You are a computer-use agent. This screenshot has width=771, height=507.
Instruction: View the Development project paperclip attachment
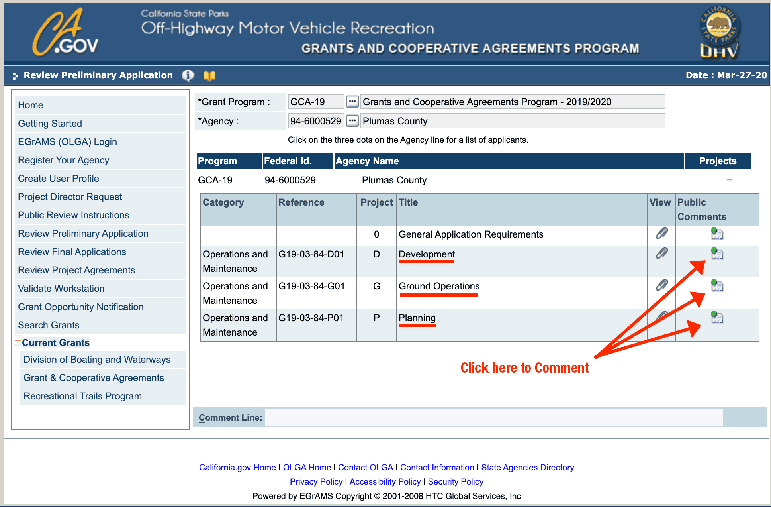tap(661, 253)
